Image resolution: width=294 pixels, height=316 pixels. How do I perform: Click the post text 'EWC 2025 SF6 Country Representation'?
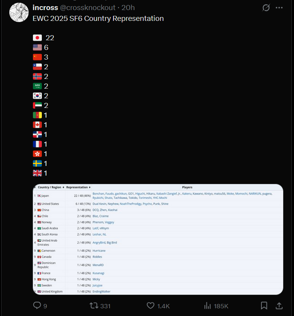coord(98,19)
